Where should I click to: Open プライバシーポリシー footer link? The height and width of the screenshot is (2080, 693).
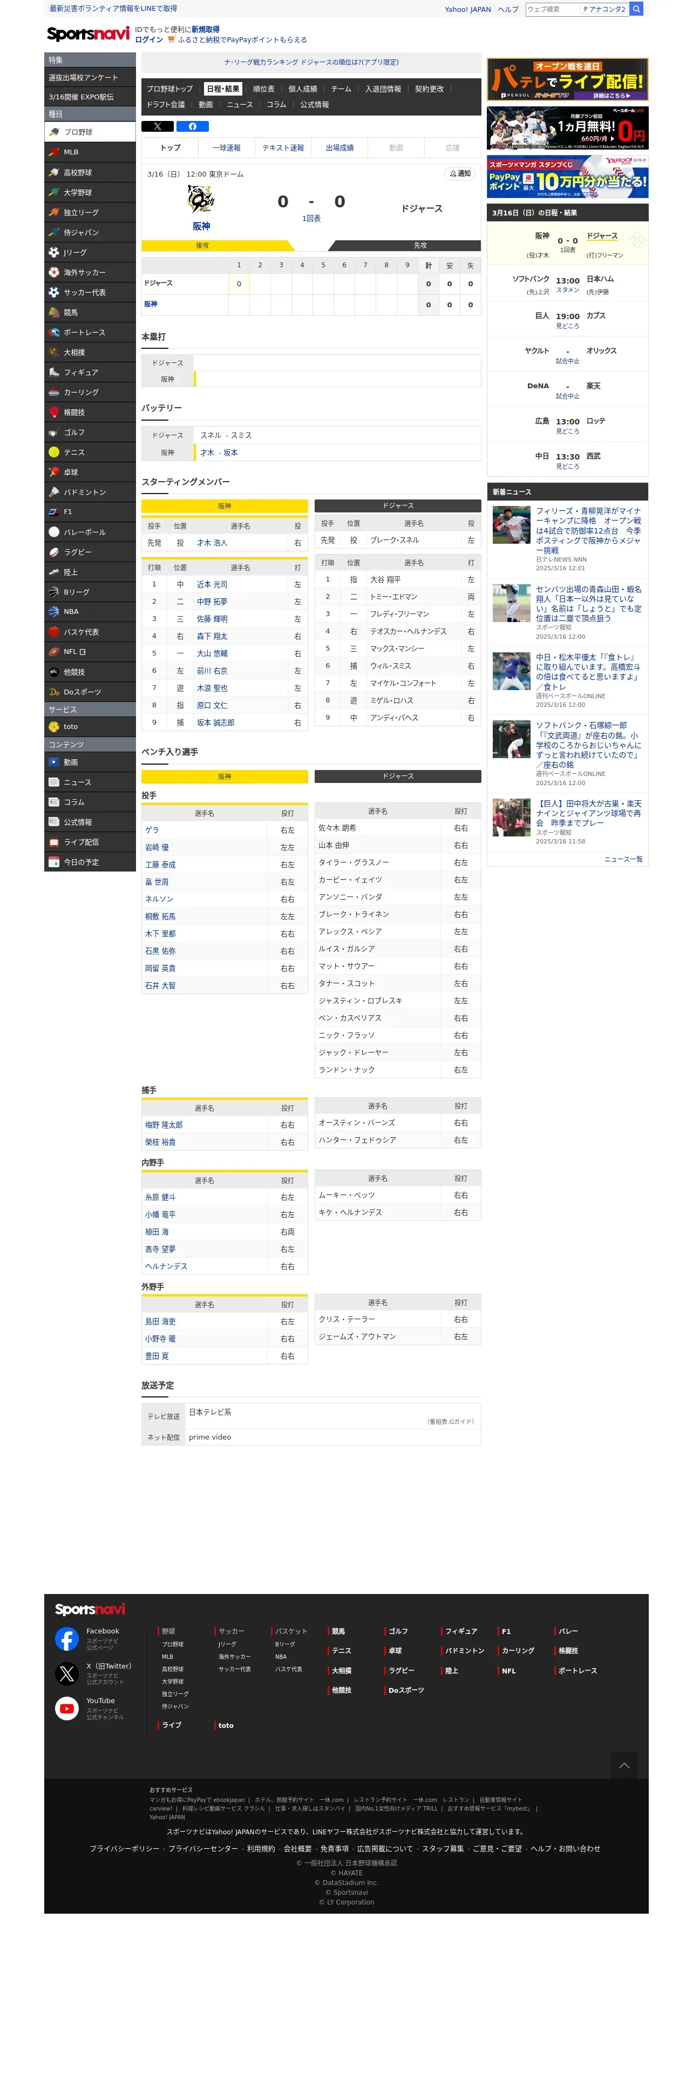[124, 1849]
